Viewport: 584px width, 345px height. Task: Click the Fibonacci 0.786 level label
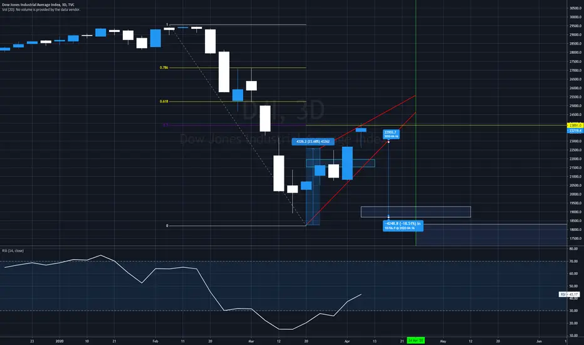tap(164, 68)
